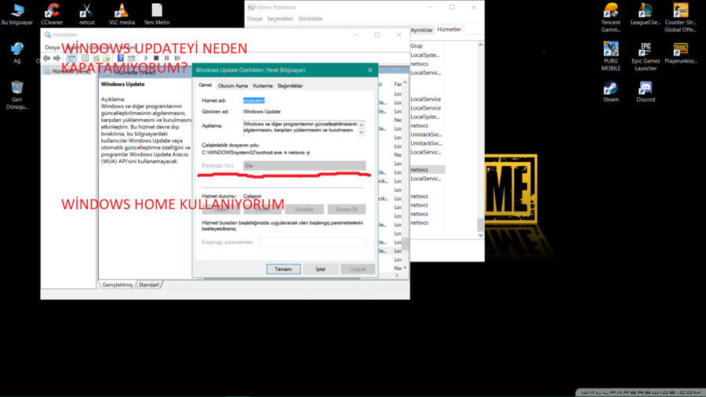Select the Counter-Strike Global Offensive shortcut
Viewport: 706px width, 397px height.
click(x=680, y=17)
